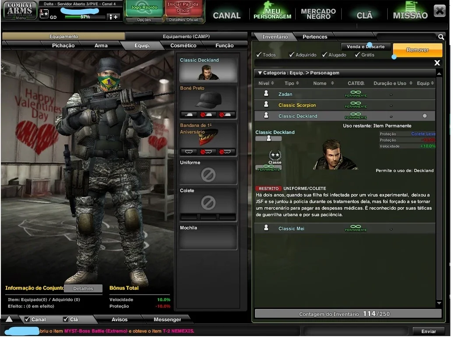Open the Cosmético tab
The width and height of the screenshot is (453, 337).
[x=183, y=46]
